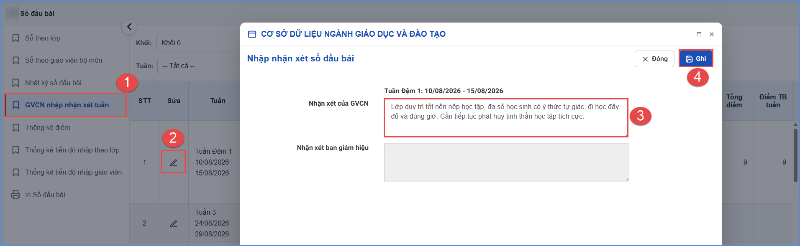Click the Tuần 3 week cell
800x246 pixels.
point(214,223)
